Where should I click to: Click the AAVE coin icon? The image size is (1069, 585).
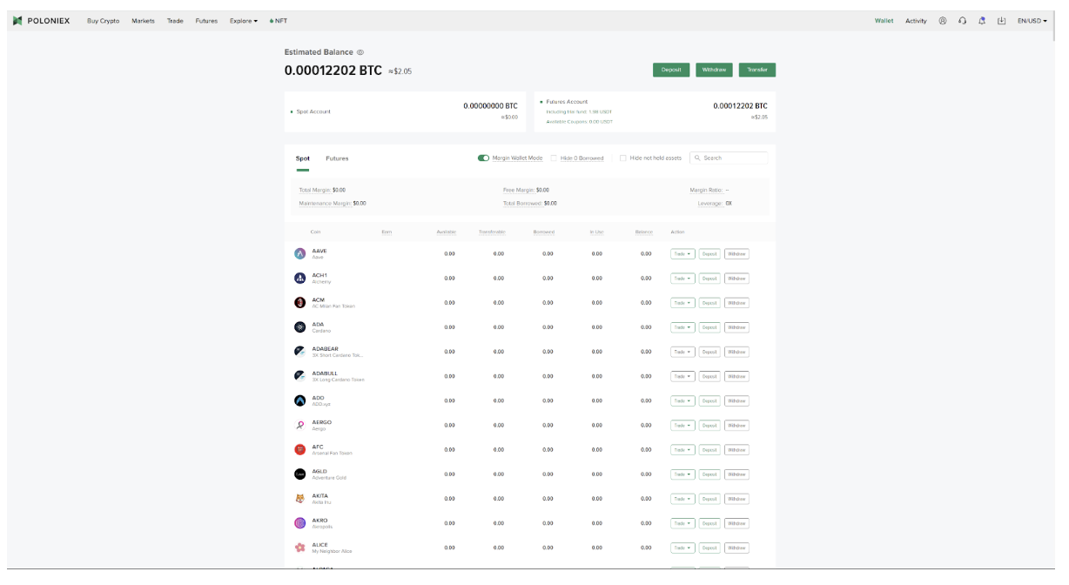pos(300,254)
